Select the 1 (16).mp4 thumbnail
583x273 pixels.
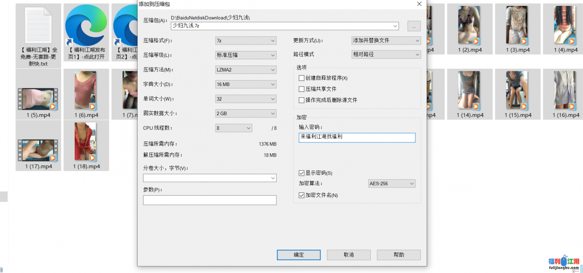point(565,91)
